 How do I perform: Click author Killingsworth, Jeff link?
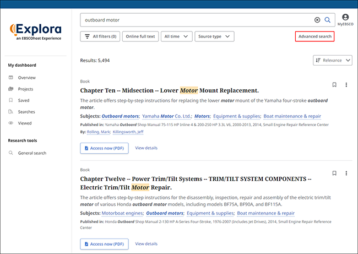tap(128, 132)
